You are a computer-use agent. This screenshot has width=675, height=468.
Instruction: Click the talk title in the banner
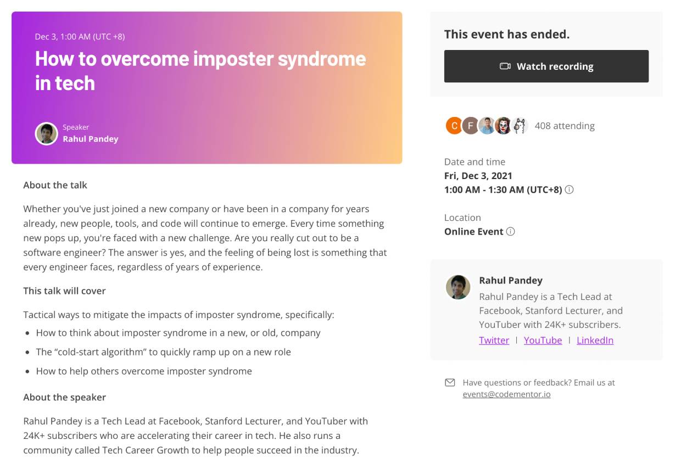tap(200, 71)
